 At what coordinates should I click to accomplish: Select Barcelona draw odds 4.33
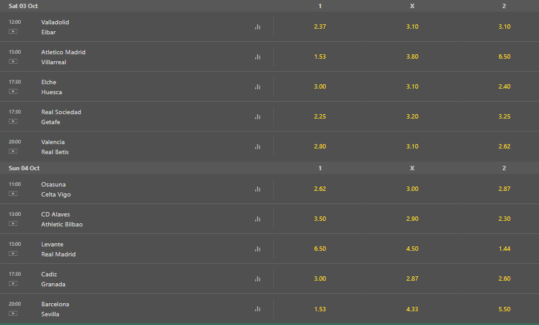[x=412, y=309]
